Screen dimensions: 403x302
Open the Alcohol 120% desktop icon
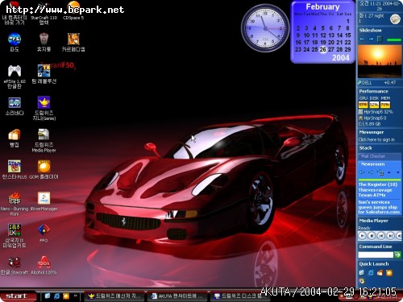pyautogui.click(x=44, y=266)
